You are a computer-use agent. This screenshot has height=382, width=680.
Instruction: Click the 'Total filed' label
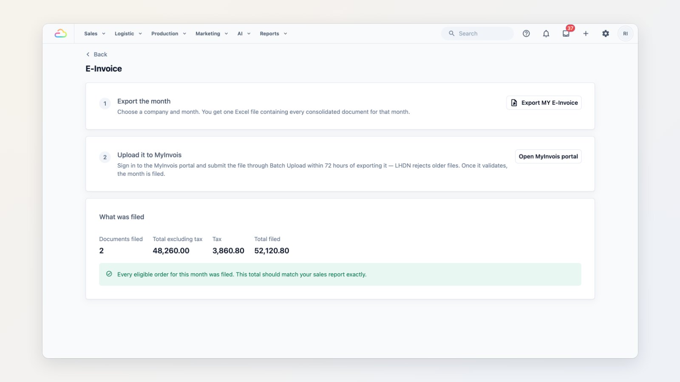click(267, 239)
